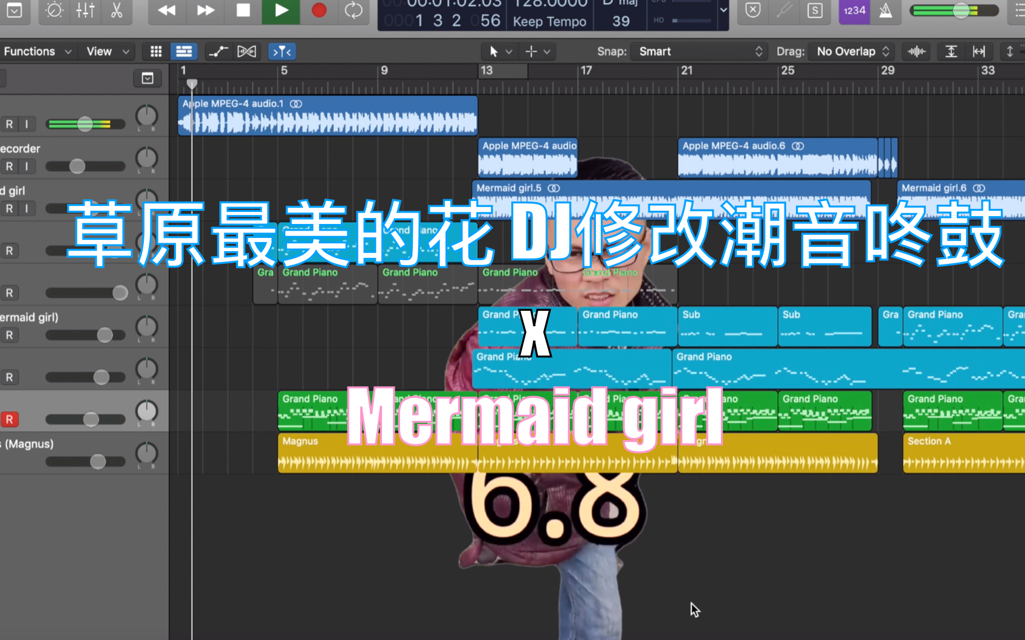Click the Tuner button in control bar

click(x=784, y=10)
